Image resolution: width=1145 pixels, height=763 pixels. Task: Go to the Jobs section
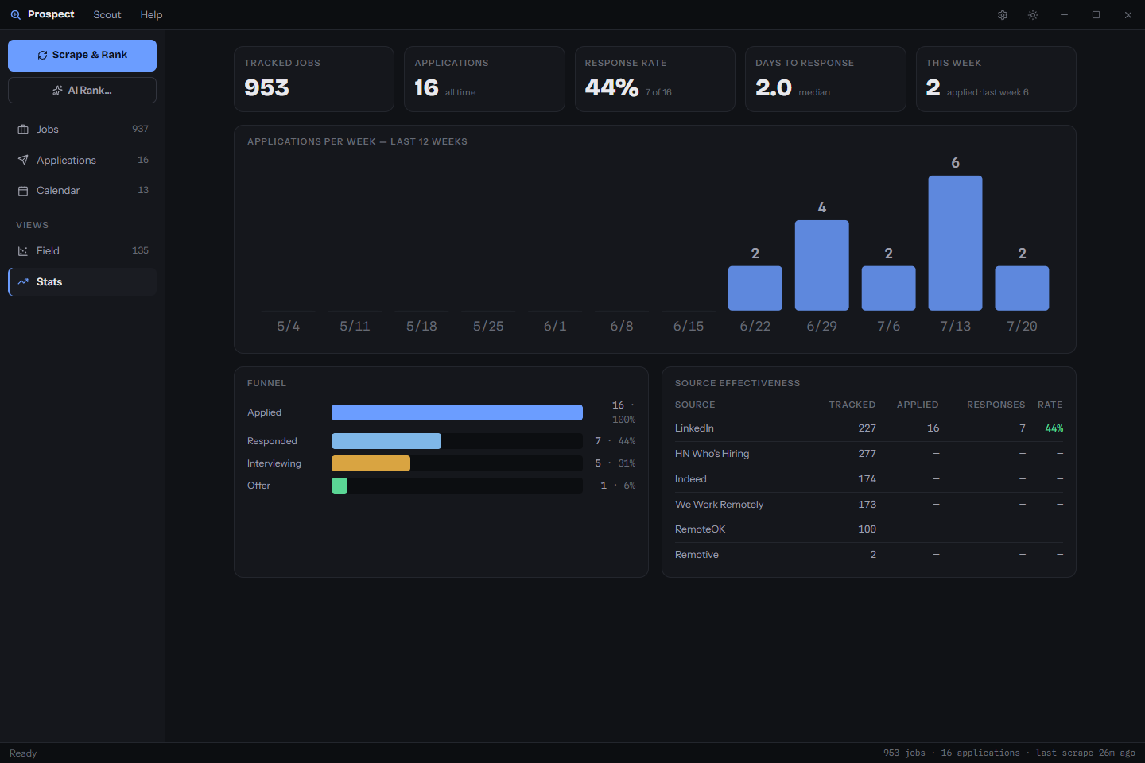click(83, 130)
